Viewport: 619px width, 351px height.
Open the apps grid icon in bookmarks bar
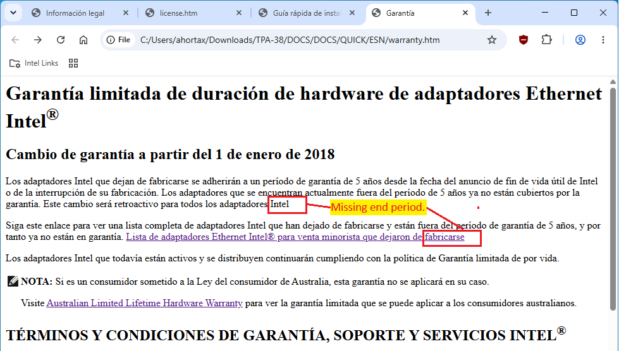[73, 63]
